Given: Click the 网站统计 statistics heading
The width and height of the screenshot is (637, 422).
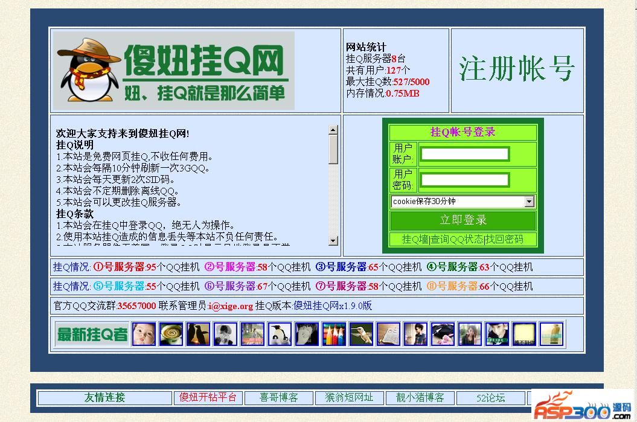Looking at the screenshot, I should tap(366, 47).
